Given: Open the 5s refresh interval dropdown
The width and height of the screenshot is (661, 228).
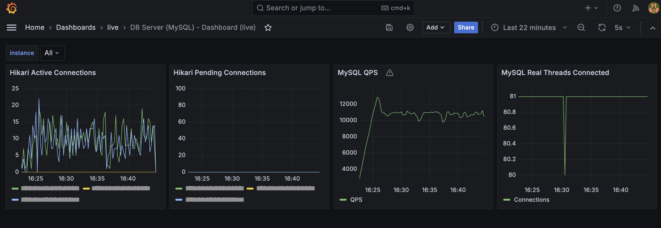Looking at the screenshot, I should pyautogui.click(x=622, y=27).
